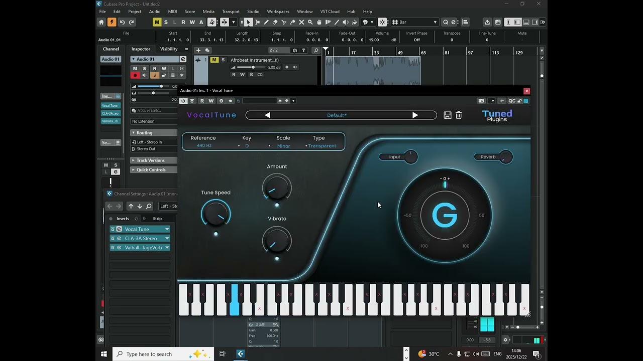The width and height of the screenshot is (643, 361).
Task: Expand the Track Versions section
Action: (154, 160)
